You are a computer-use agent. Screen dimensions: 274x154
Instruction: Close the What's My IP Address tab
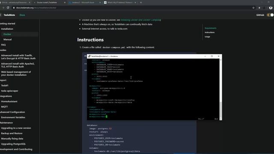[x=135, y=3]
